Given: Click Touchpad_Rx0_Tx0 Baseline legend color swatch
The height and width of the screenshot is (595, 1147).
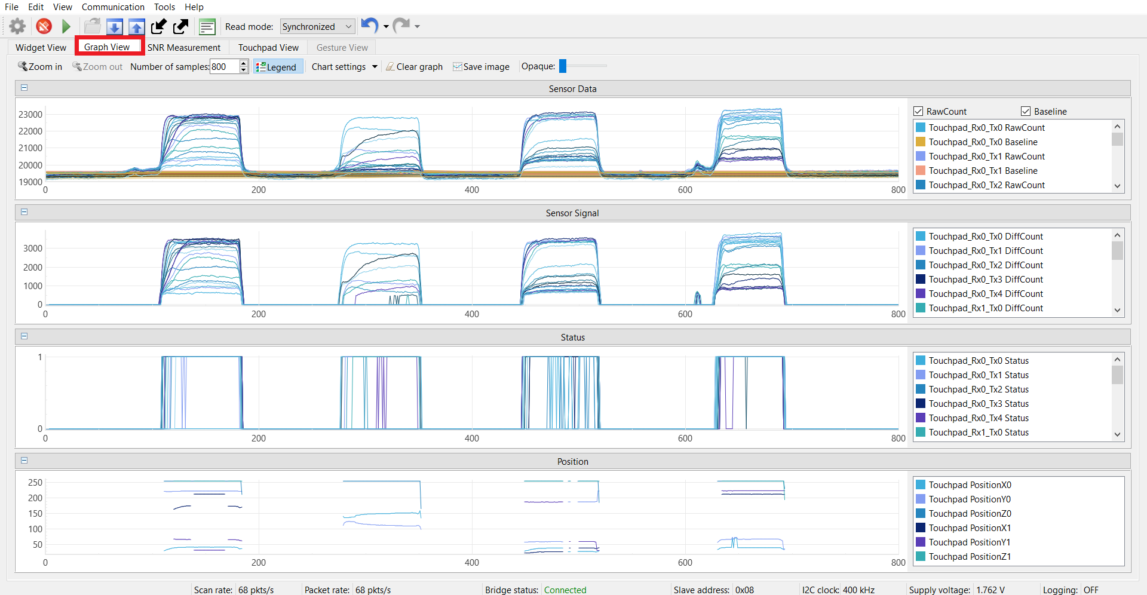Looking at the screenshot, I should (921, 142).
